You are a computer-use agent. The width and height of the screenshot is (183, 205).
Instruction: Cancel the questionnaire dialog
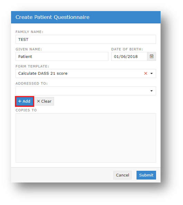pyautogui.click(x=123, y=175)
